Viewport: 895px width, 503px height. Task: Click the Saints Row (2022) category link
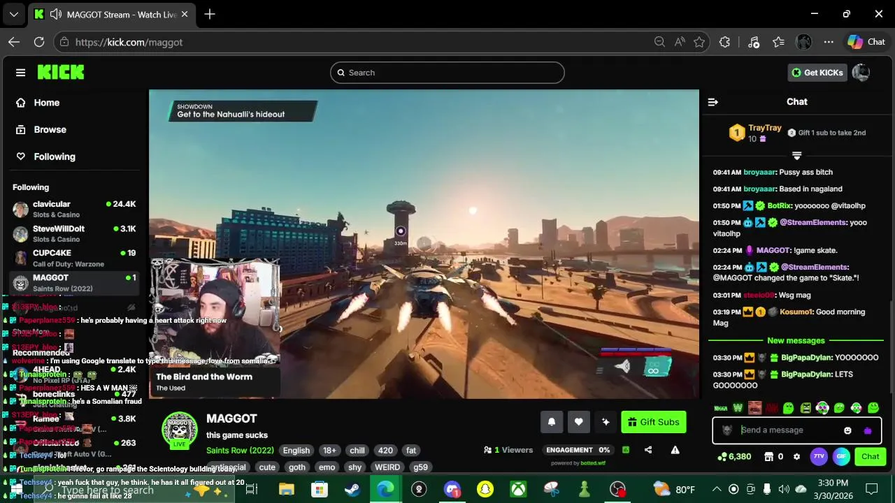coord(240,451)
